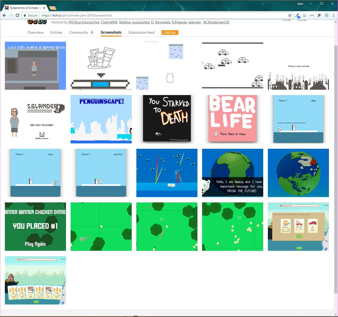This screenshot has height=317, width=338.
Task: Open the Submission feed tab
Action: pyautogui.click(x=141, y=32)
